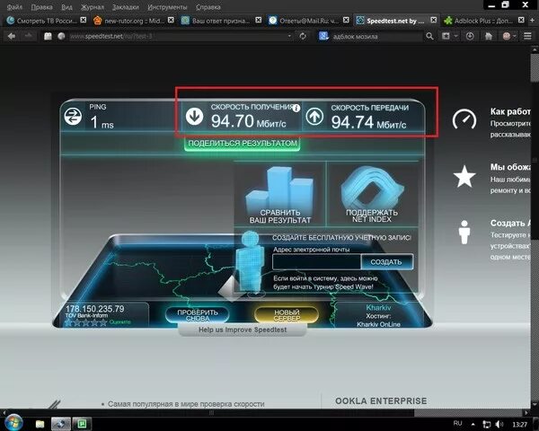Click НОВЫЙ СЕРВЕР button

tap(287, 315)
